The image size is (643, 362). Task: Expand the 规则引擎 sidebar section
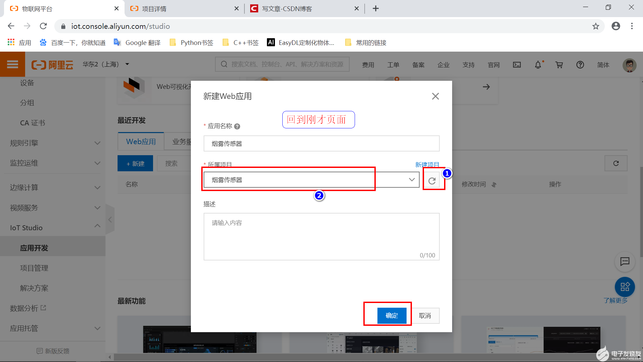pos(53,143)
